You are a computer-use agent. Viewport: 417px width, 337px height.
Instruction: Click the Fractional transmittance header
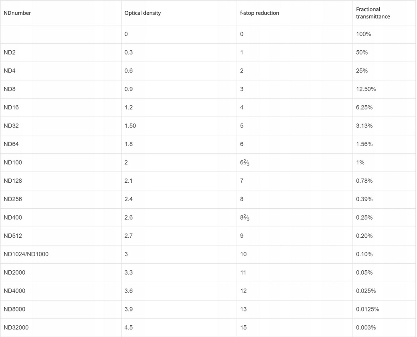373,13
